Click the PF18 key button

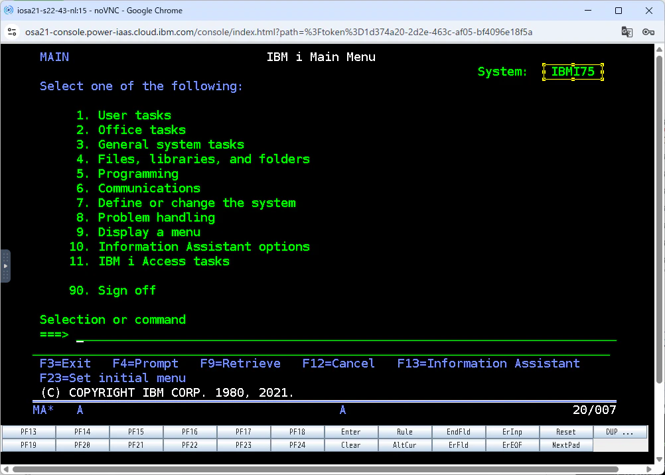pyautogui.click(x=297, y=432)
